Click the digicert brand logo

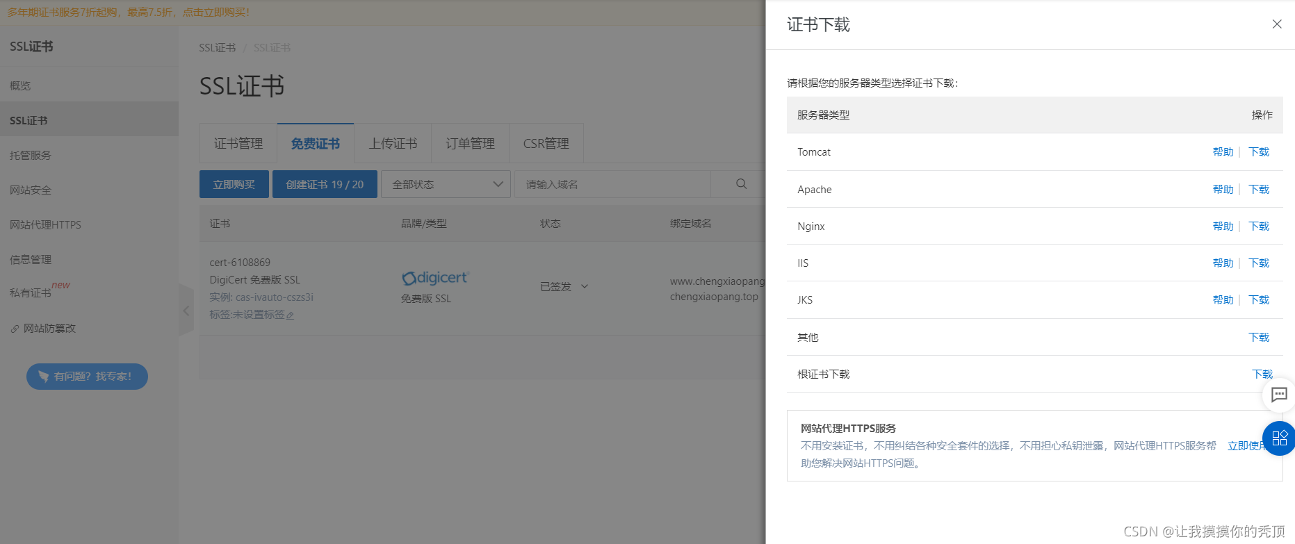point(436,278)
